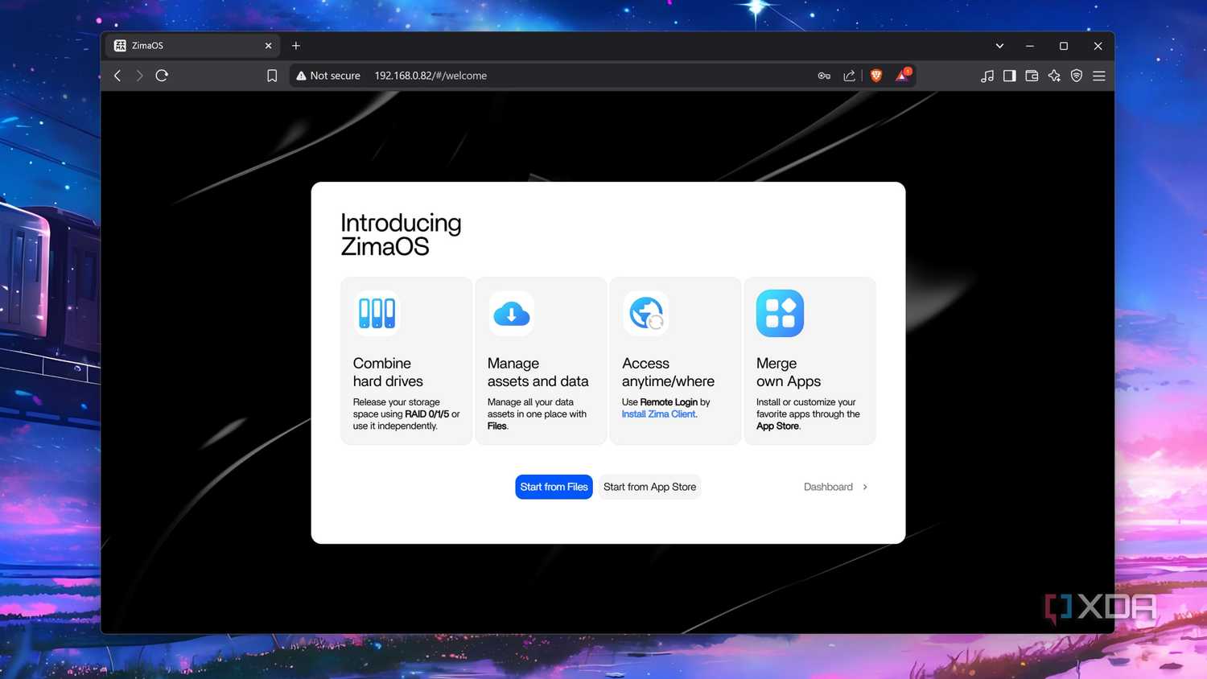
Task: Click the Merge own Apps grid icon
Action: pos(780,313)
